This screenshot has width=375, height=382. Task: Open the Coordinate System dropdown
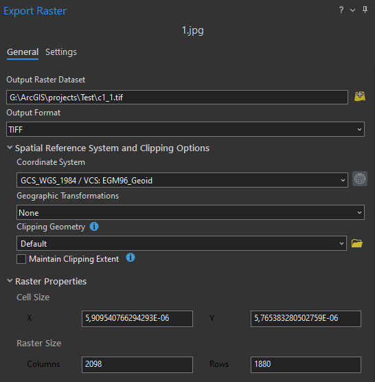tap(182, 180)
